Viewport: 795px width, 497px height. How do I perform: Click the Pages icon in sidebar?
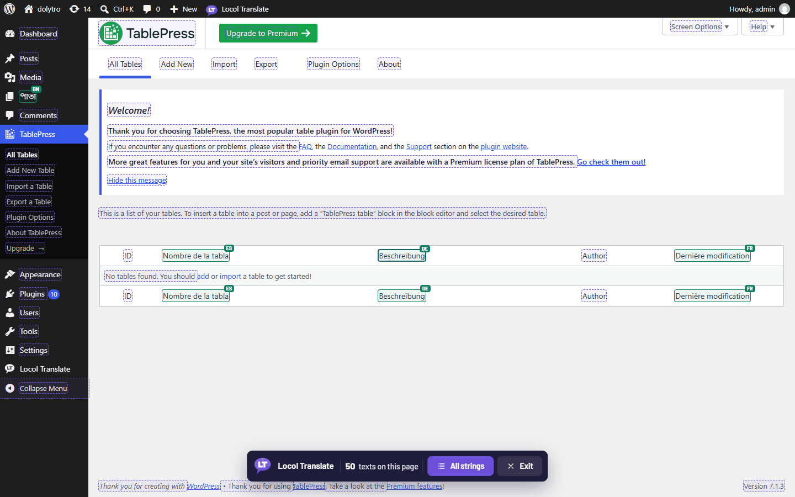pos(10,97)
